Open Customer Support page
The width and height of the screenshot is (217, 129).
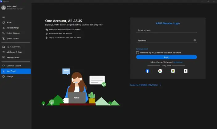point(16,66)
